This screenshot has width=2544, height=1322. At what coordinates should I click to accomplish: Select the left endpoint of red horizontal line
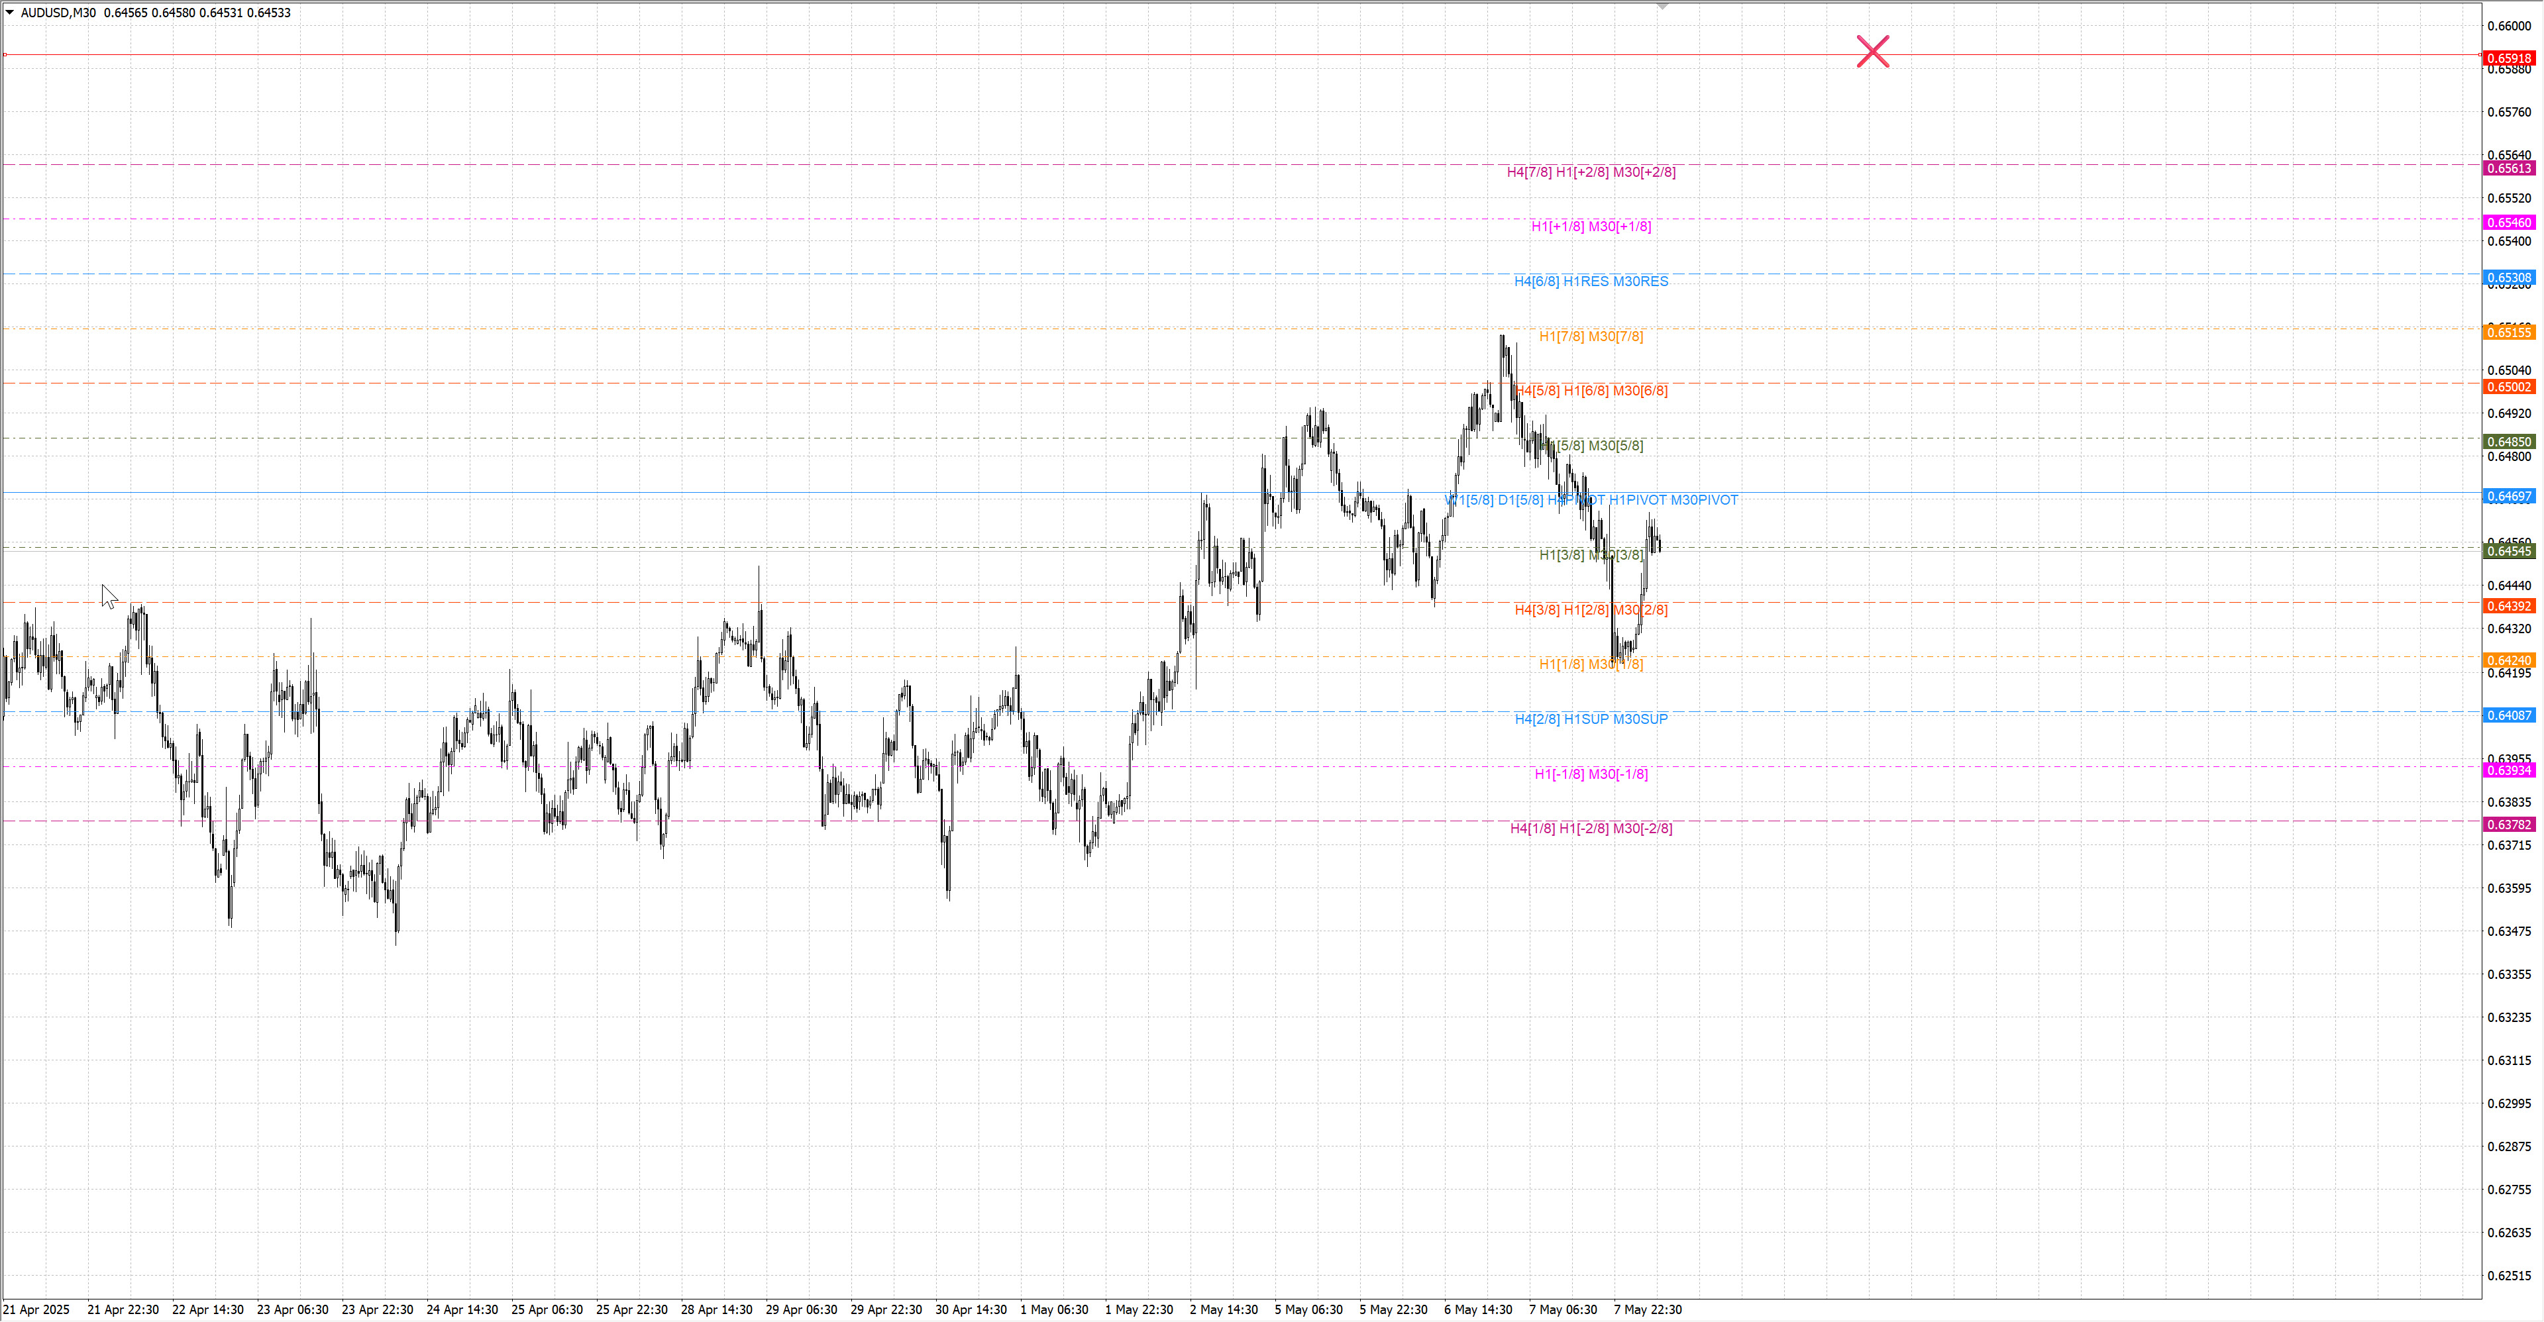click(x=5, y=54)
